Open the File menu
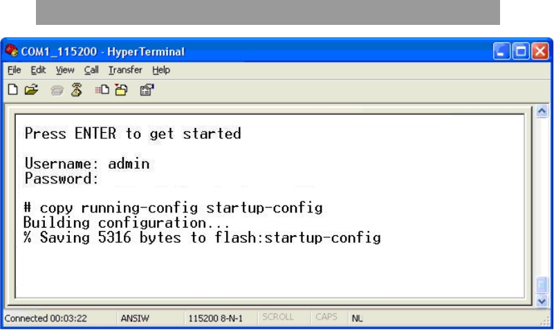Viewport: 554px width, 330px height. (x=14, y=70)
